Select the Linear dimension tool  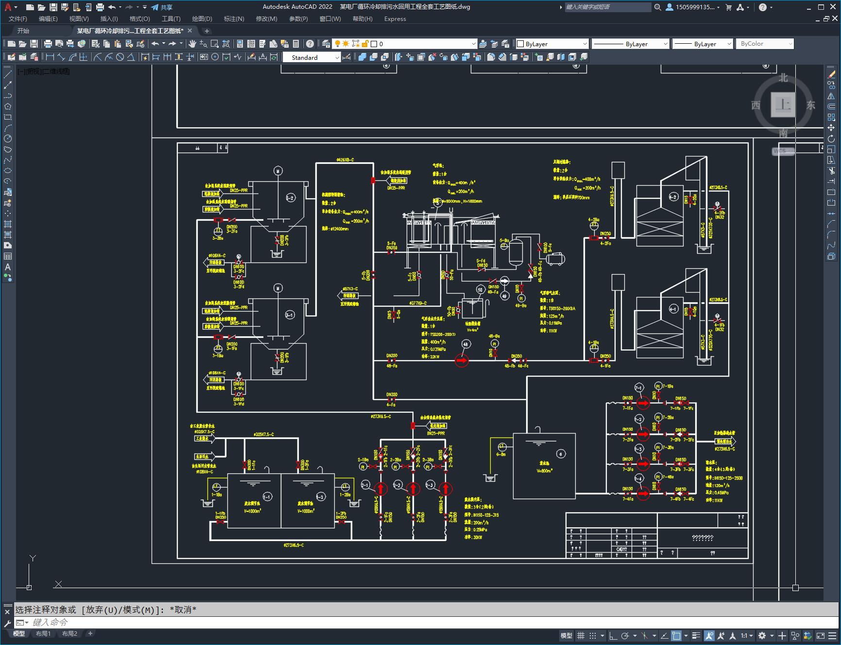pyautogui.click(x=50, y=57)
